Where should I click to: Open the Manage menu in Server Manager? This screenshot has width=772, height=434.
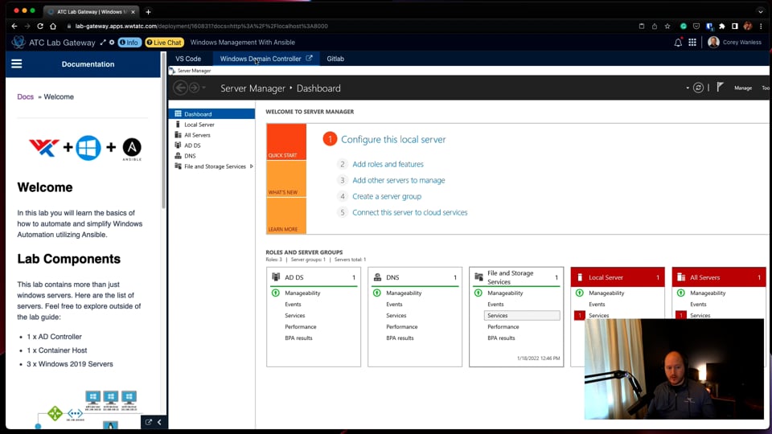tap(743, 88)
